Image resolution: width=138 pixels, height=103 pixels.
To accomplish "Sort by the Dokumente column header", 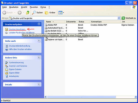I will tap(71, 22).
